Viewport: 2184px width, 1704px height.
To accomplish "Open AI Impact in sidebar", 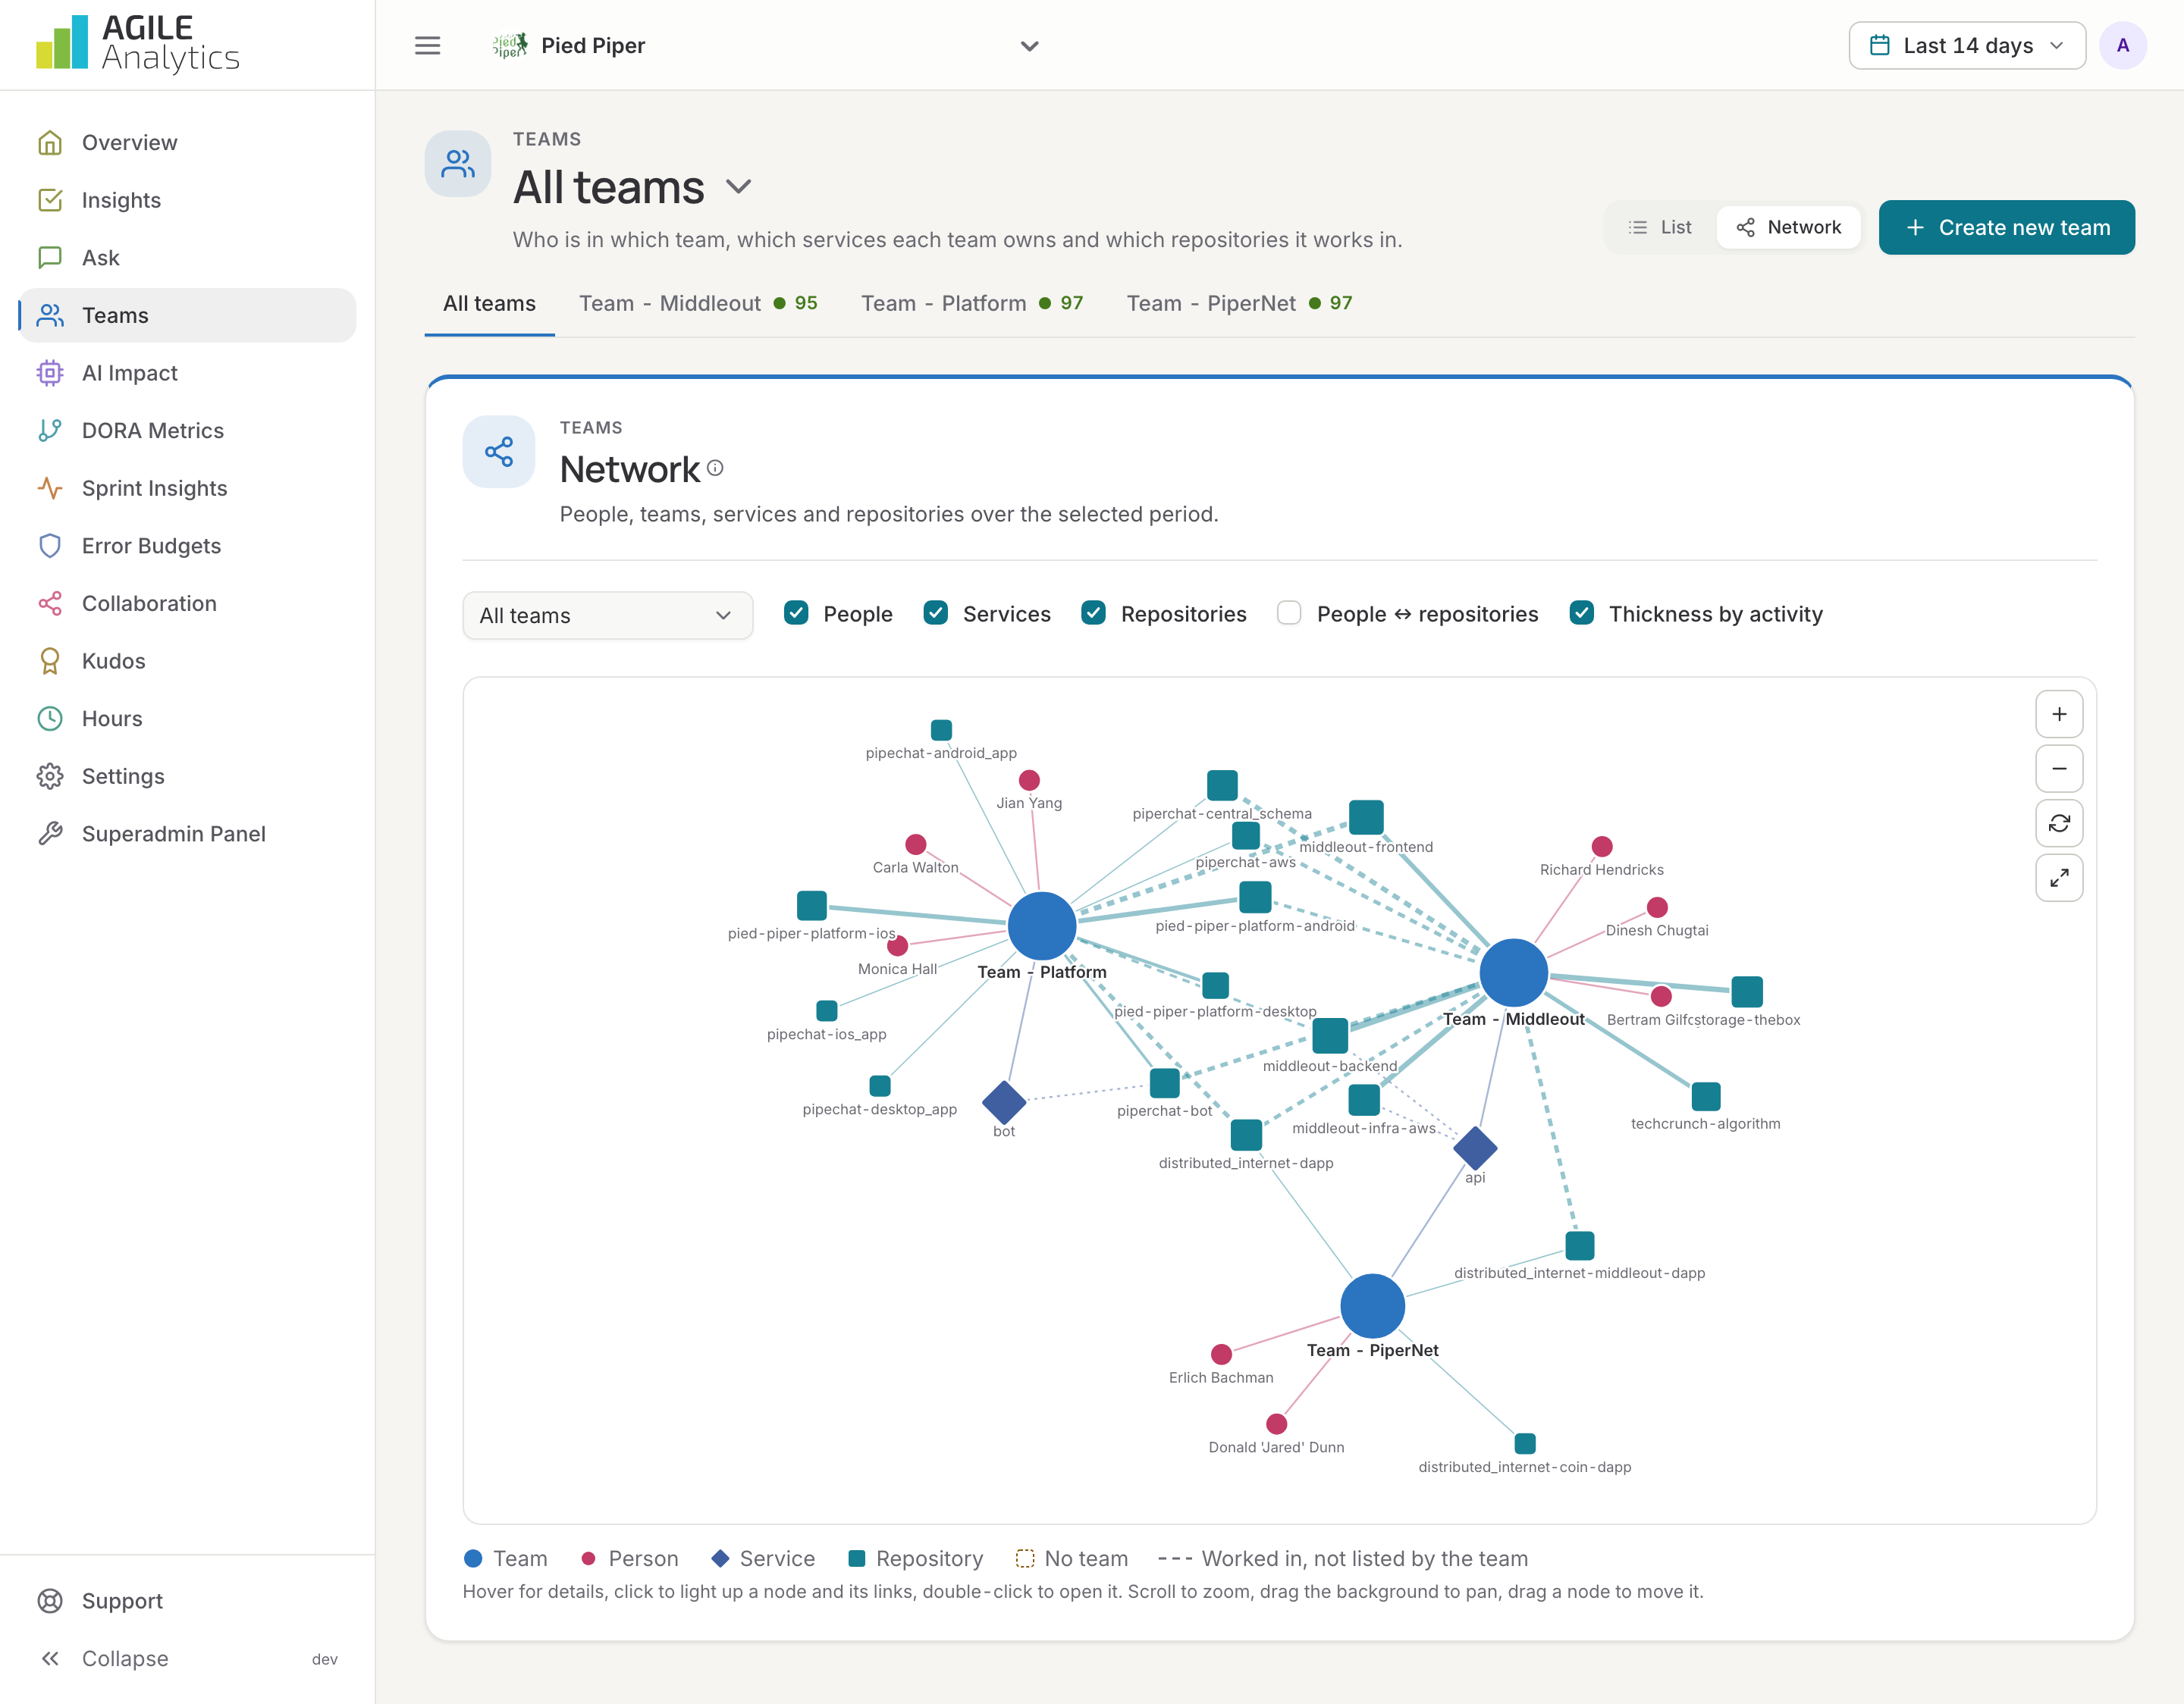I will pyautogui.click(x=188, y=373).
